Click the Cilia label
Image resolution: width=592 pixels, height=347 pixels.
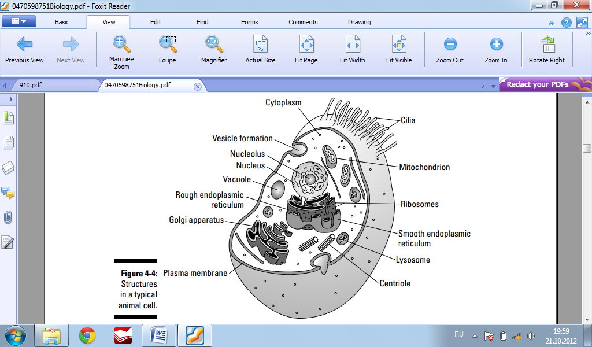408,120
